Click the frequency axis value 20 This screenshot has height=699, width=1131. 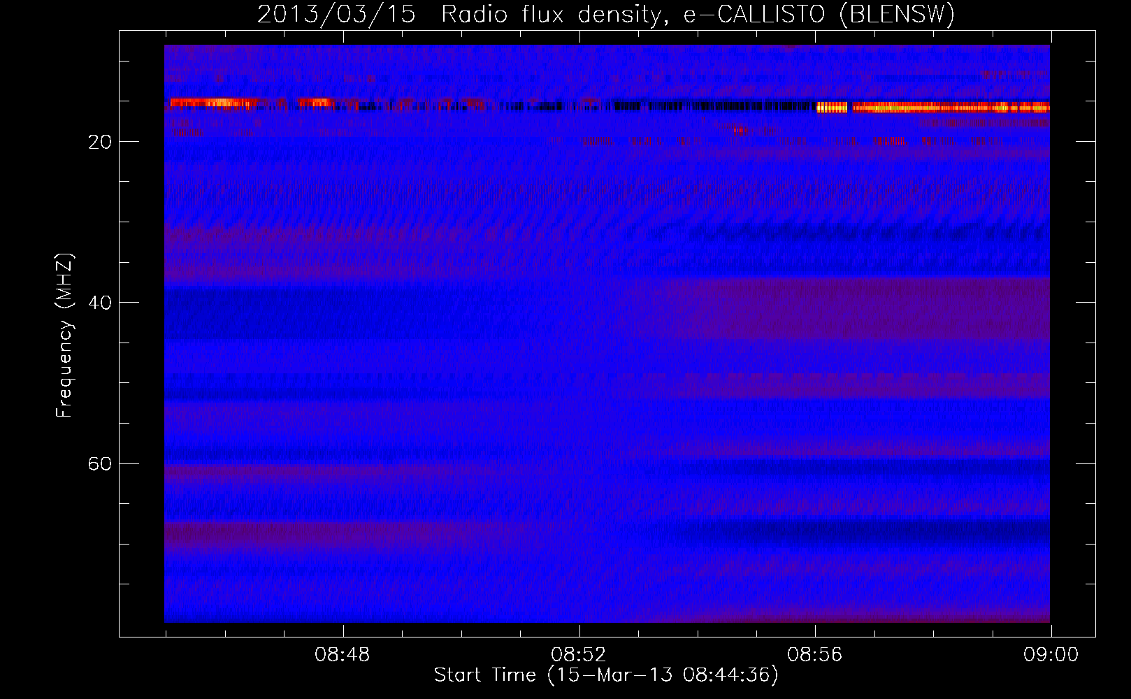pyautogui.click(x=100, y=142)
